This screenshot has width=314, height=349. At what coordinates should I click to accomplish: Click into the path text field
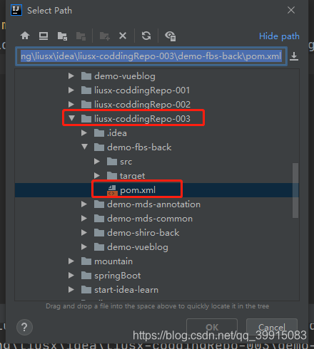click(151, 56)
